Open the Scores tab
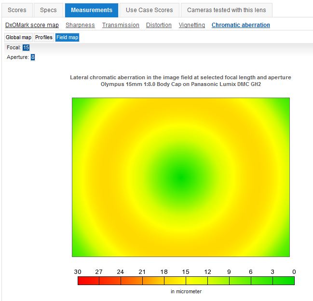 coord(17,10)
